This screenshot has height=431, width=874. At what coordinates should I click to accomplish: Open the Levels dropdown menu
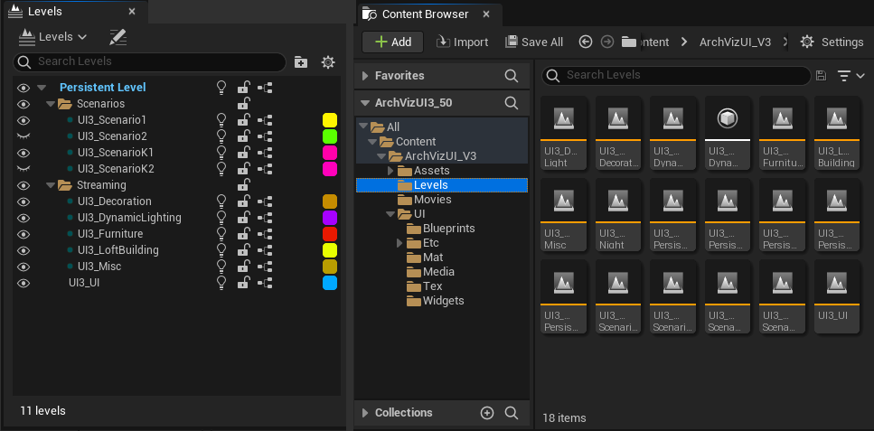point(53,37)
